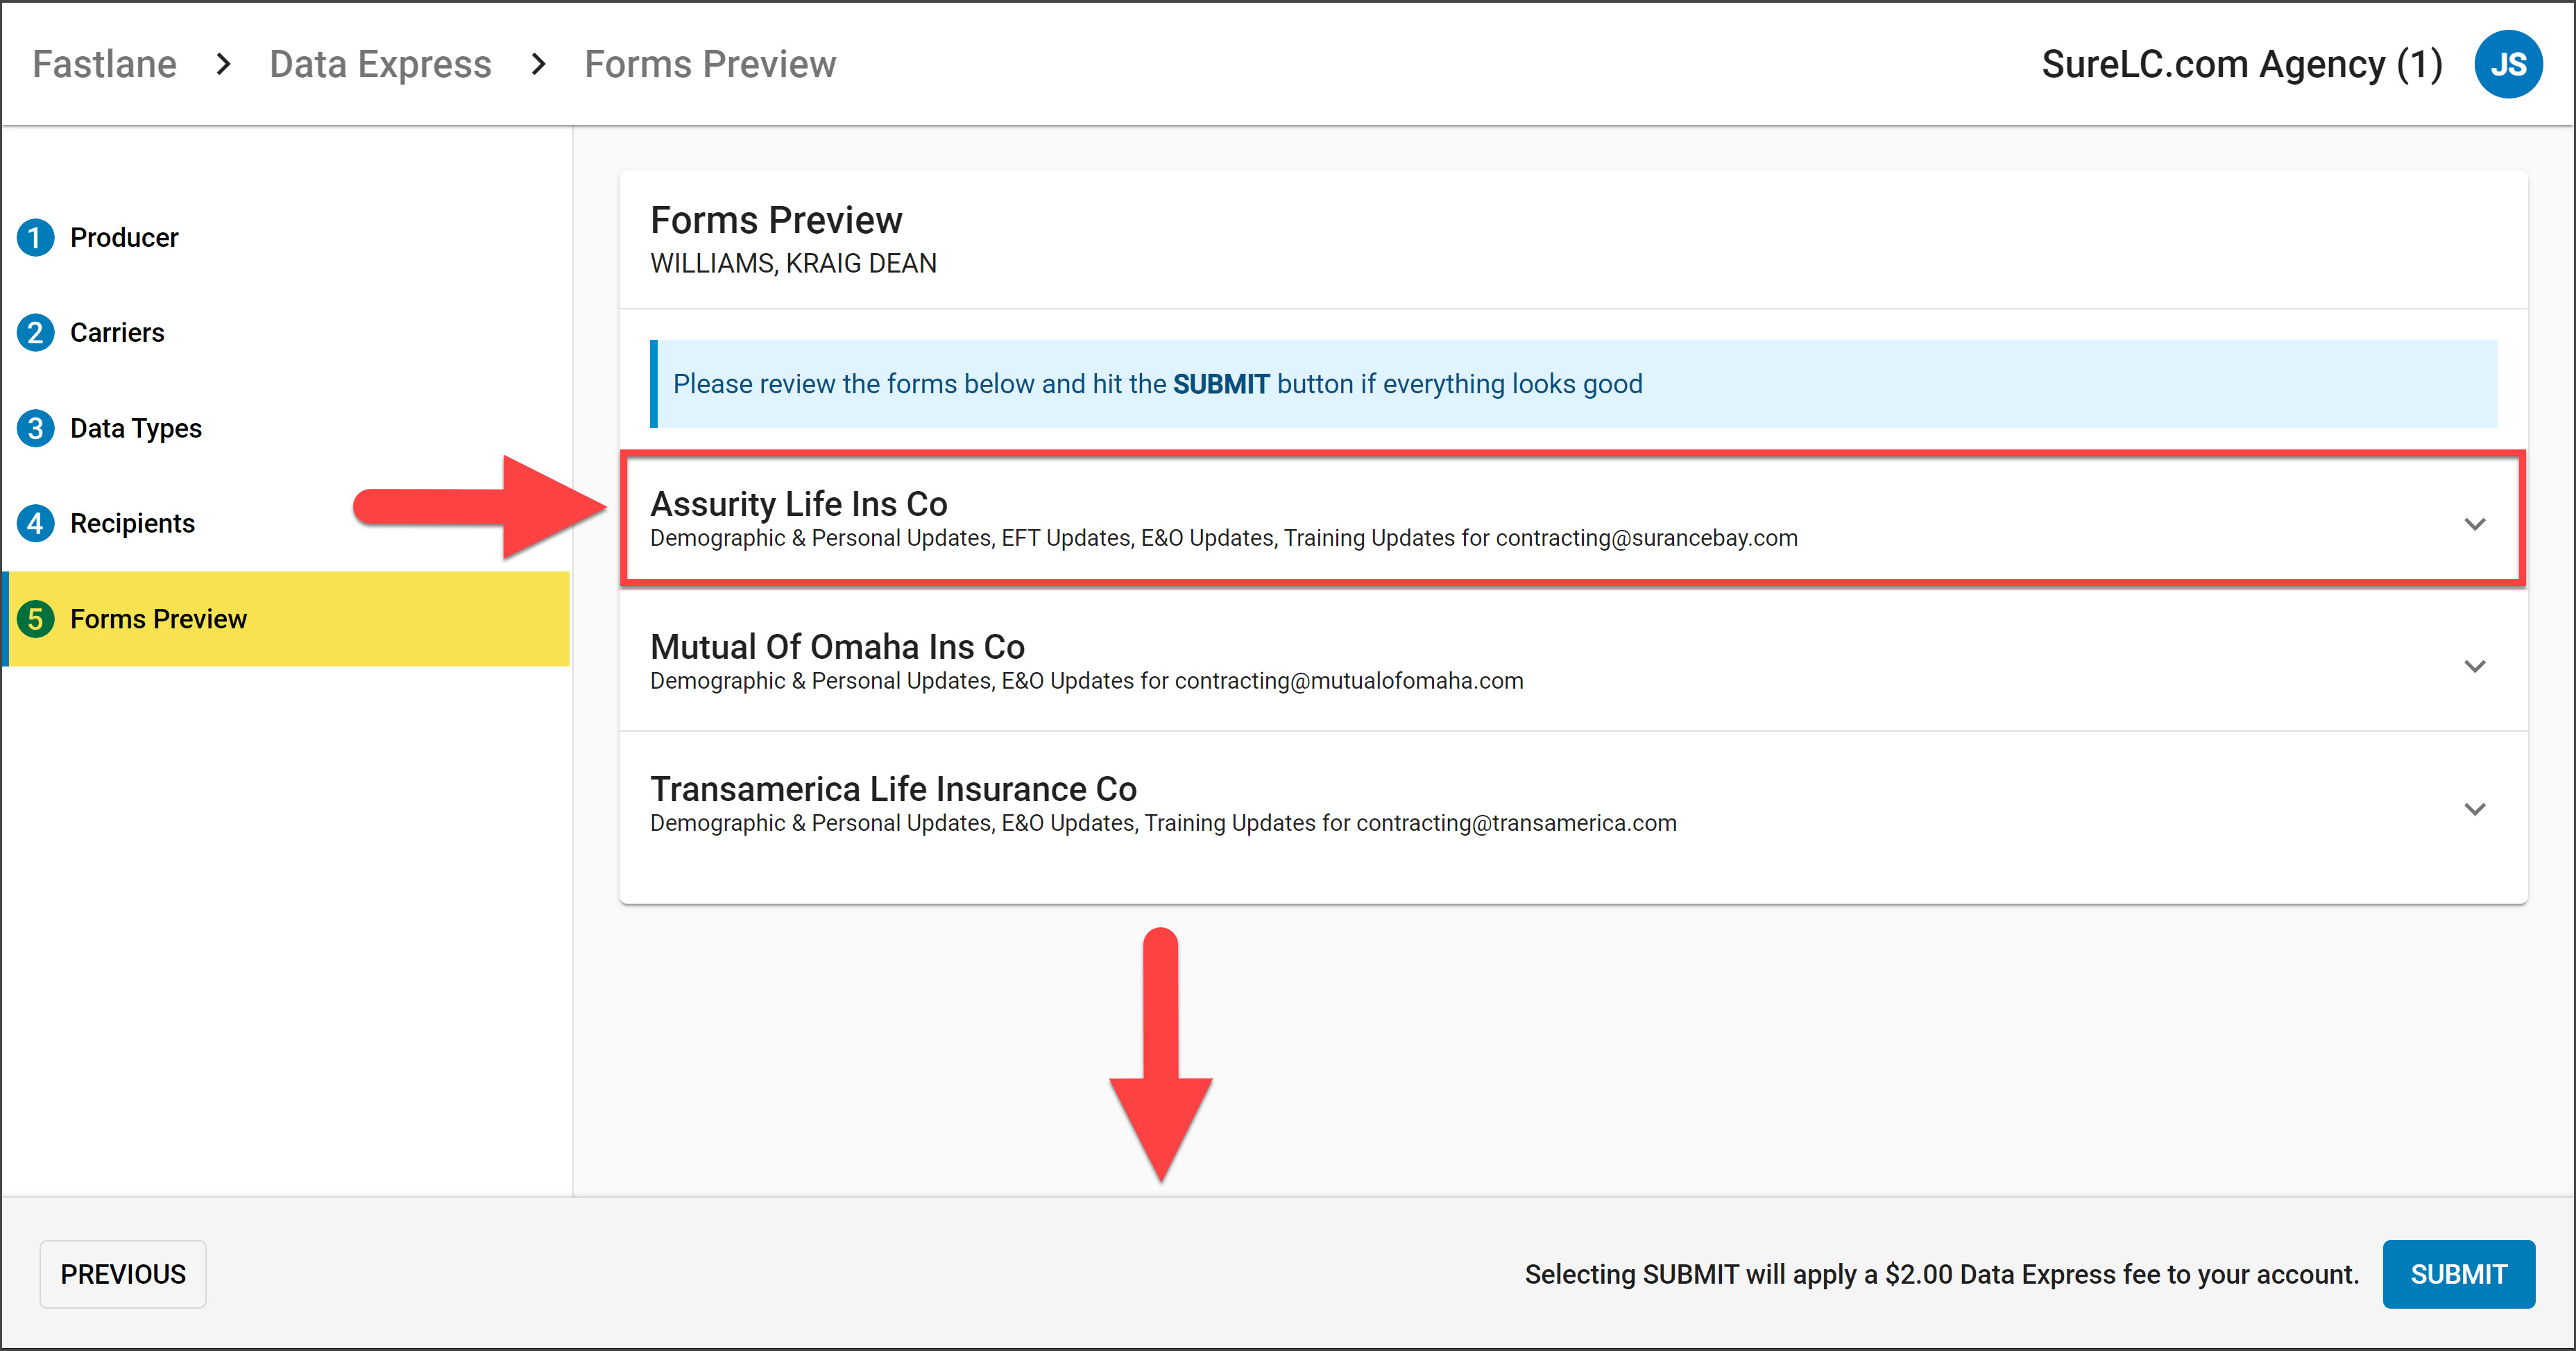2576x1351 pixels.
Task: Select the Forms Preview step icon
Action: coord(36,618)
